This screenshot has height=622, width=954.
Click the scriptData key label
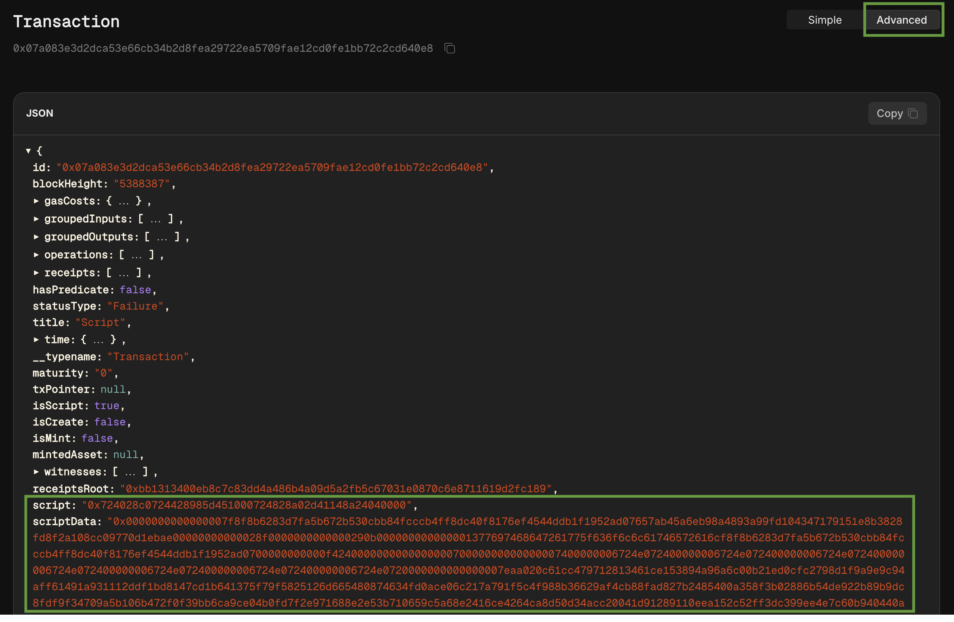pos(67,522)
